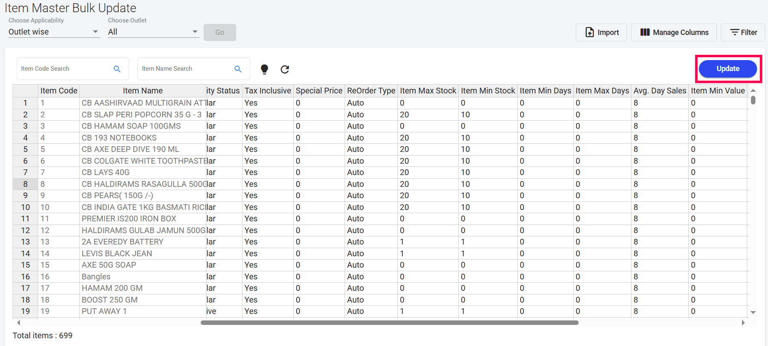768x346 pixels.
Task: Click the PREMIER IS200 IRON BOX cell
Action: tap(143, 218)
